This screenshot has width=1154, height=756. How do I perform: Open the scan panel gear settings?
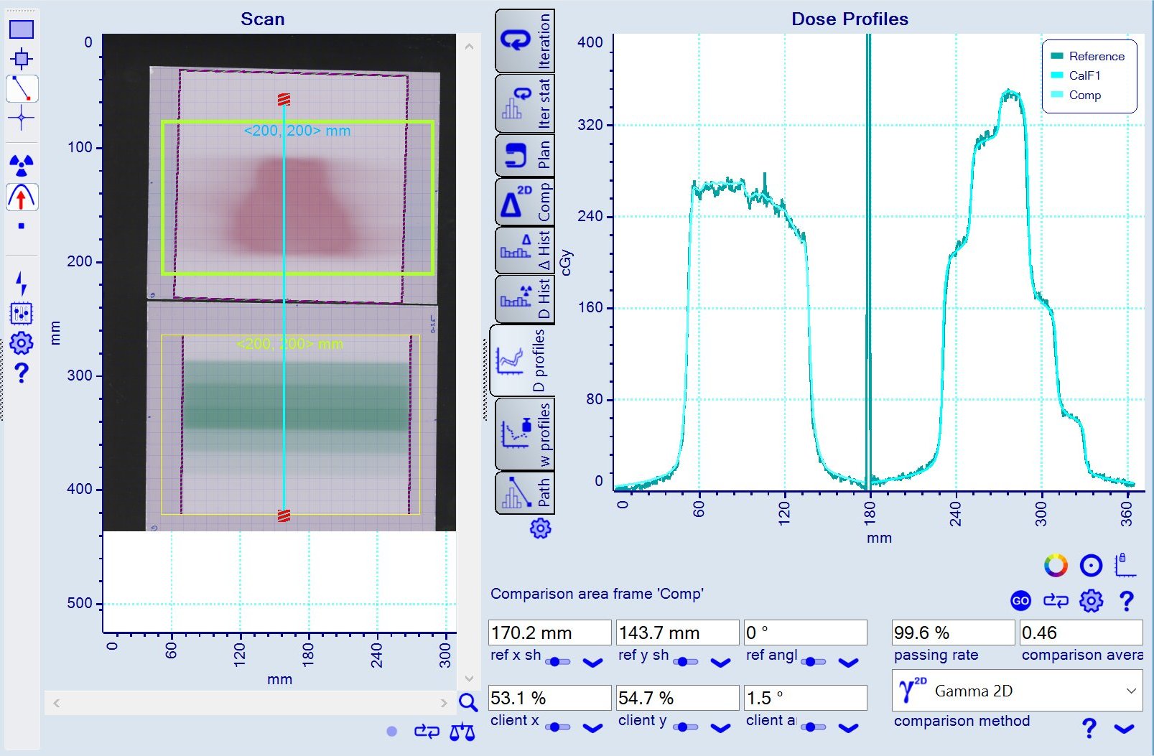point(22,343)
